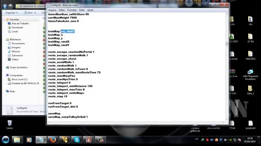Screen dimensions: 261x146
Task: Open Vídeos library in Explorer sidebar
Action: (x=15, y=60)
